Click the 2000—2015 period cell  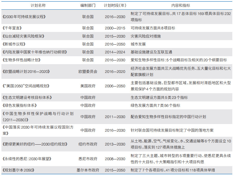(115, 28)
